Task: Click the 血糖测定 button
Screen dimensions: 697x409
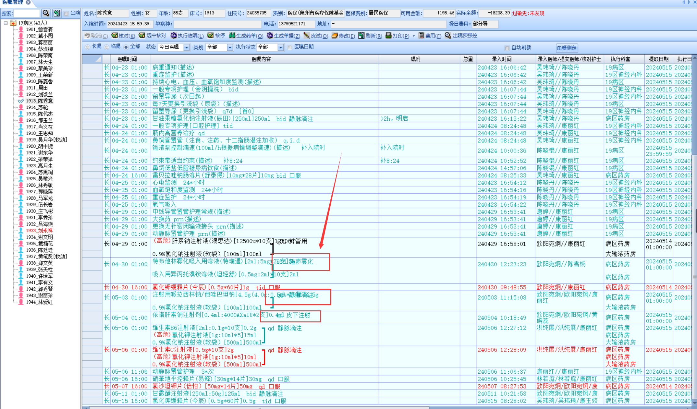Action: (x=567, y=48)
